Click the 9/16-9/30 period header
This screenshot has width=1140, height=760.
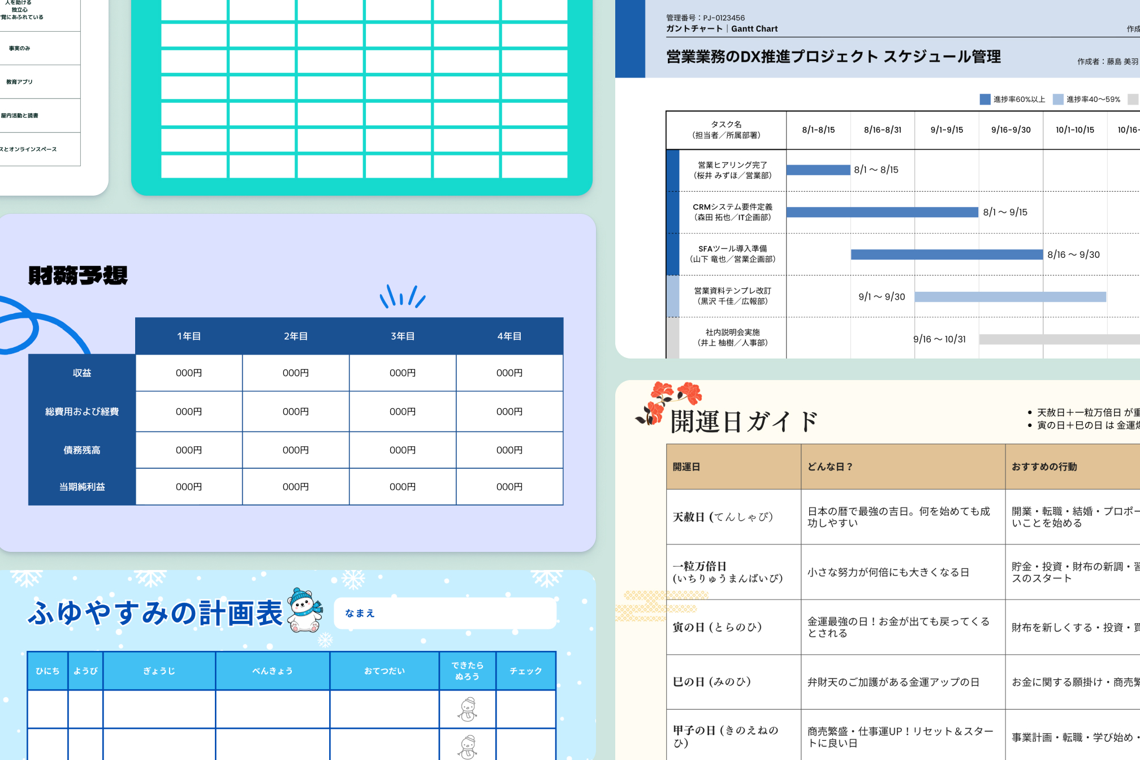[x=1011, y=130]
